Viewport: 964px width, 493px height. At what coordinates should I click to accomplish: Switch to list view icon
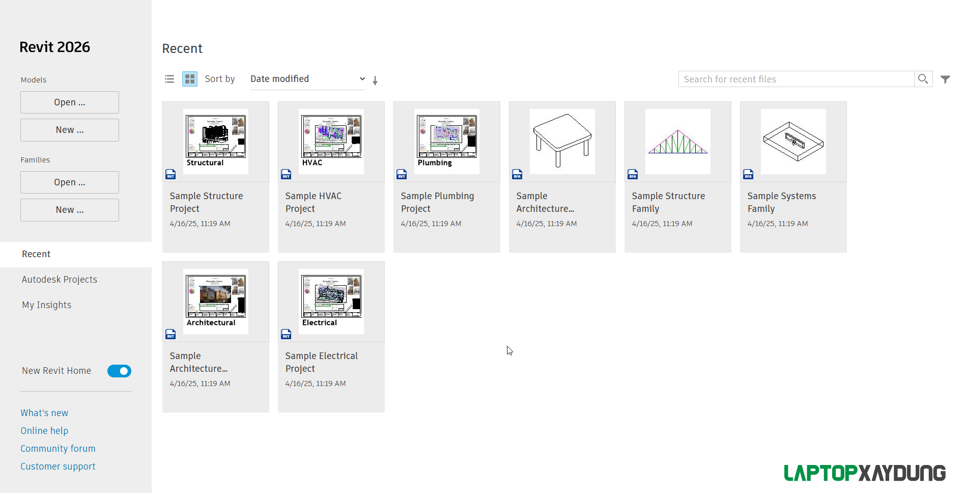169,79
